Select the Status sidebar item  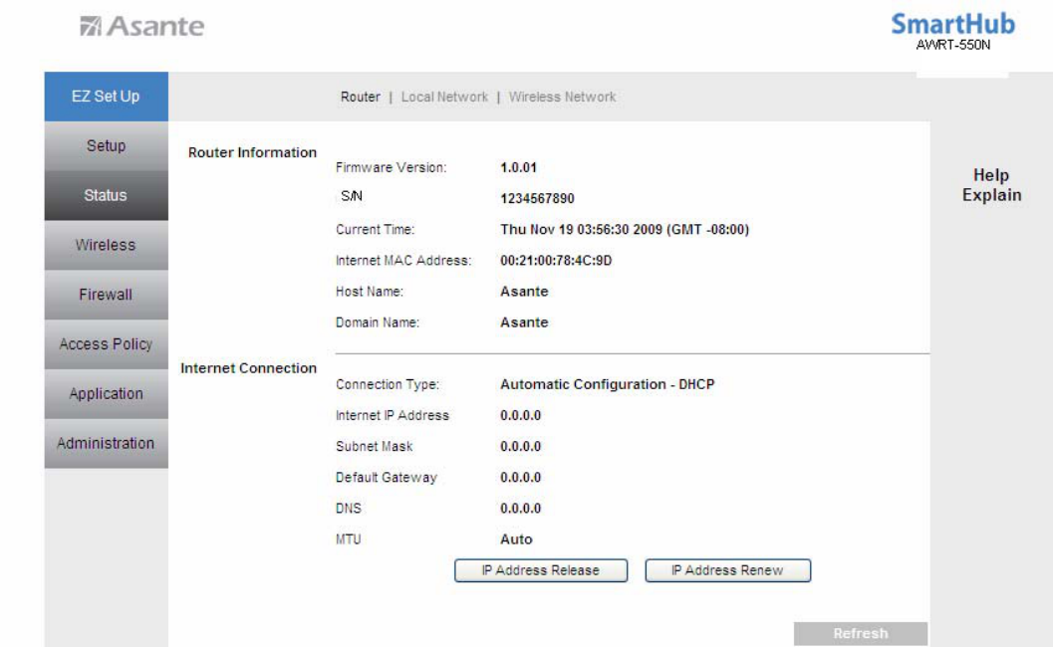click(x=107, y=195)
